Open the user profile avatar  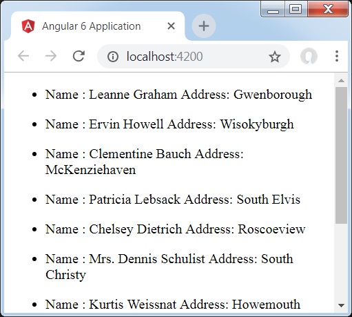pos(309,56)
